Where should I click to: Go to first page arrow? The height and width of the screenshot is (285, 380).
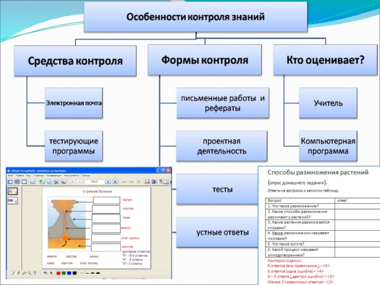pyautogui.click(x=72, y=182)
